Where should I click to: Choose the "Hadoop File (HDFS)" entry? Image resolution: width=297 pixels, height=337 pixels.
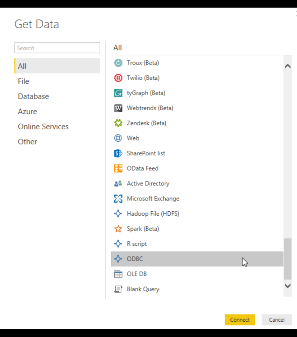[x=153, y=214]
